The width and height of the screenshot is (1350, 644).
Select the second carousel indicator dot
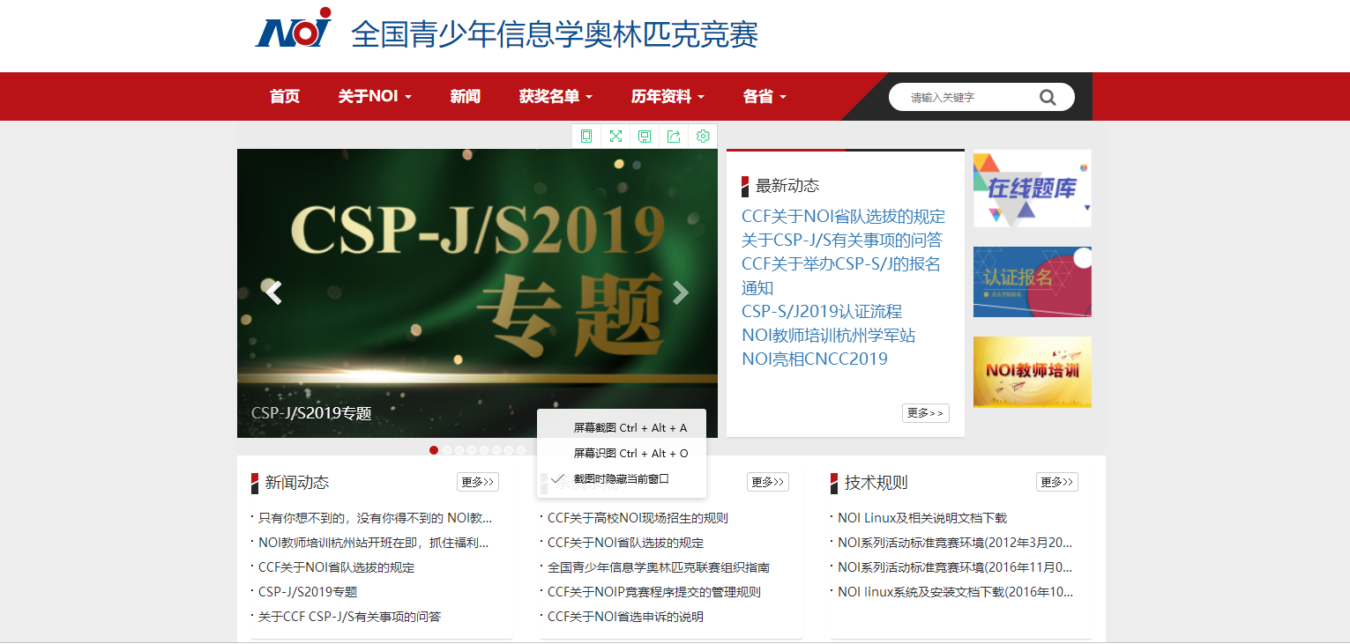[447, 450]
